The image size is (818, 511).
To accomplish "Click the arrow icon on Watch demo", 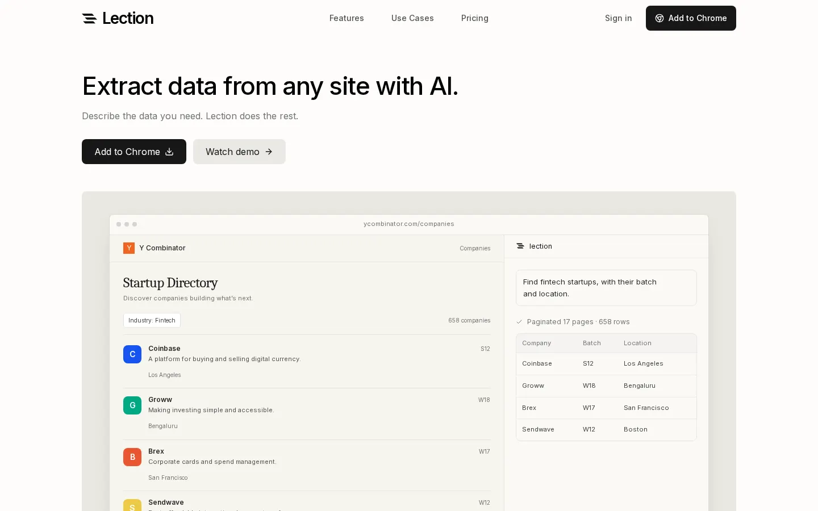I will pyautogui.click(x=269, y=152).
